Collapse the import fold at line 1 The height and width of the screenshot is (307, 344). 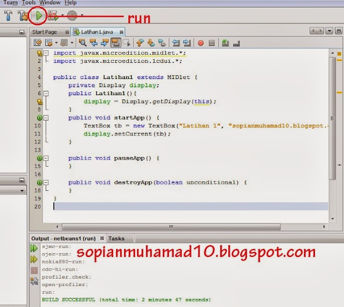46,53
